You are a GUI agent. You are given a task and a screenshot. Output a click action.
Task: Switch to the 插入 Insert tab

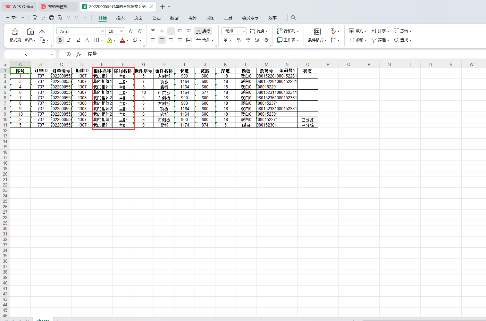tap(120, 18)
